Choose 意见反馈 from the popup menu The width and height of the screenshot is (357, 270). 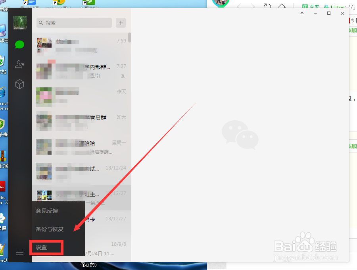(47, 211)
